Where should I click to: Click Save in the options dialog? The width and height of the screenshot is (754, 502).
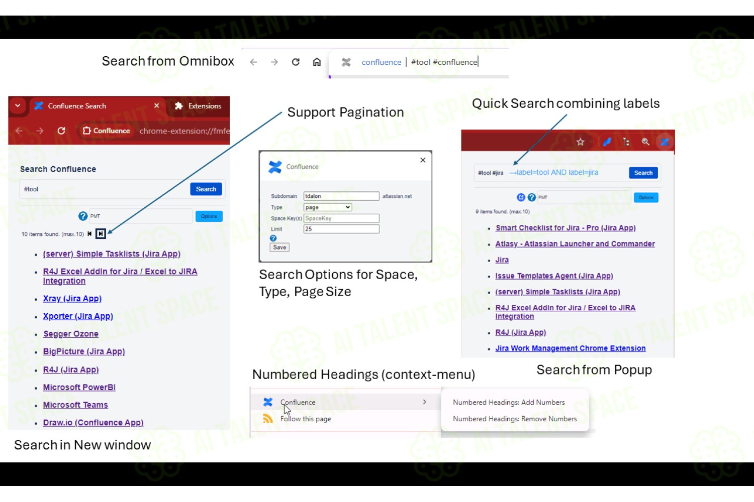tap(279, 247)
